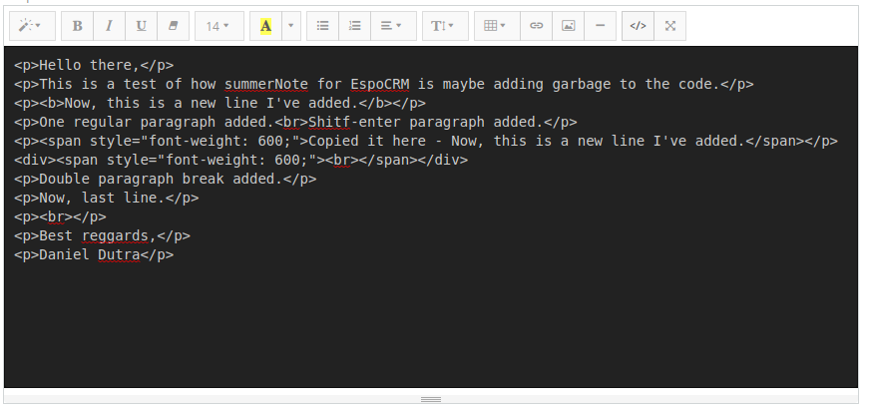
Task: Open the magic wand Style dropdown
Action: pyautogui.click(x=31, y=26)
